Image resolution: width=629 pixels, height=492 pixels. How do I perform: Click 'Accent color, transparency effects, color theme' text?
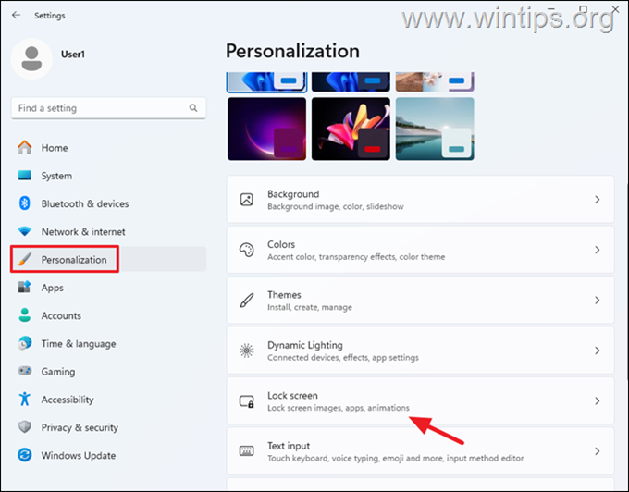356,257
